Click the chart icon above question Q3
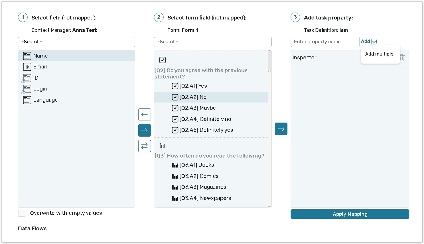This screenshot has width=424, height=244. [162, 146]
